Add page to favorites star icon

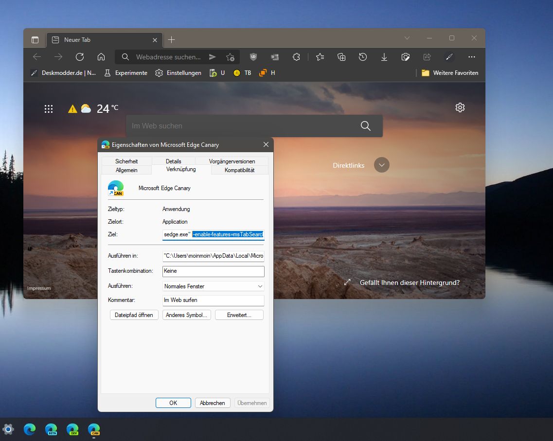point(231,57)
